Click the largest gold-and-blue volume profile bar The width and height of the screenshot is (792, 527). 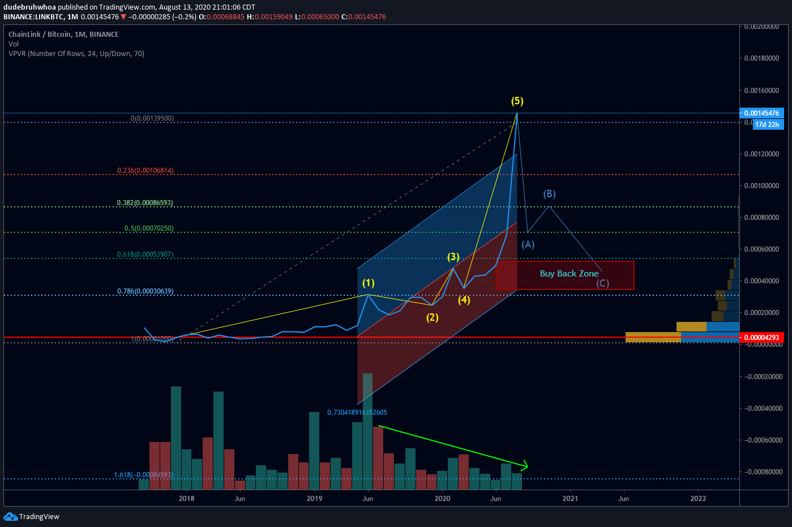point(682,337)
